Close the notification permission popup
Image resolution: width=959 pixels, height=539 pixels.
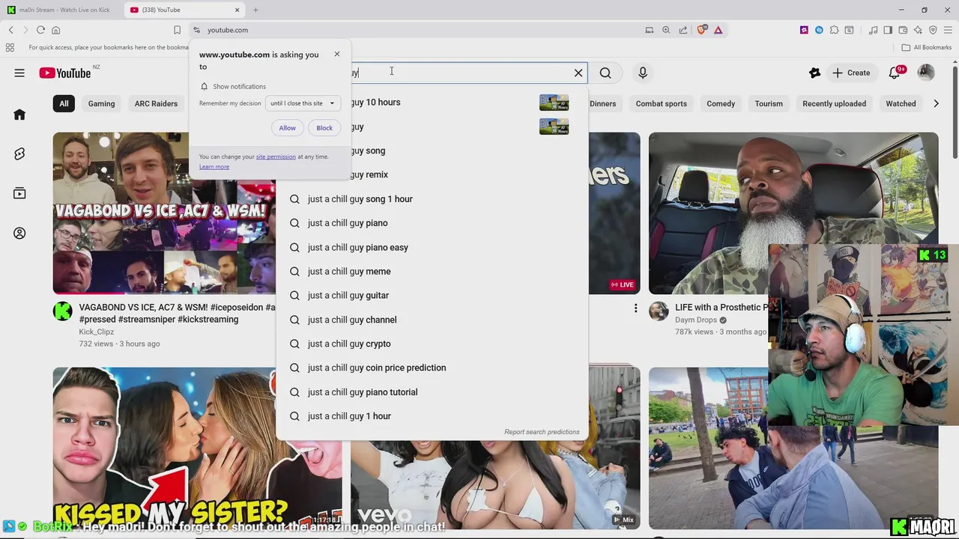click(337, 54)
